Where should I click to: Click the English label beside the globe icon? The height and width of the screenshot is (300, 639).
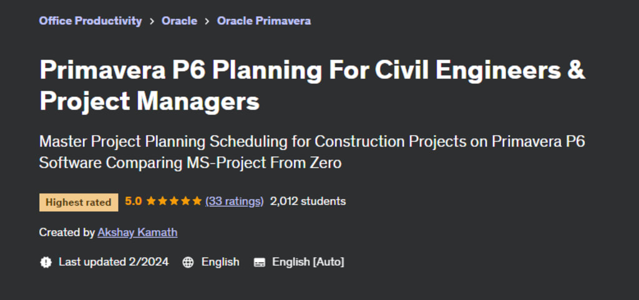point(220,262)
